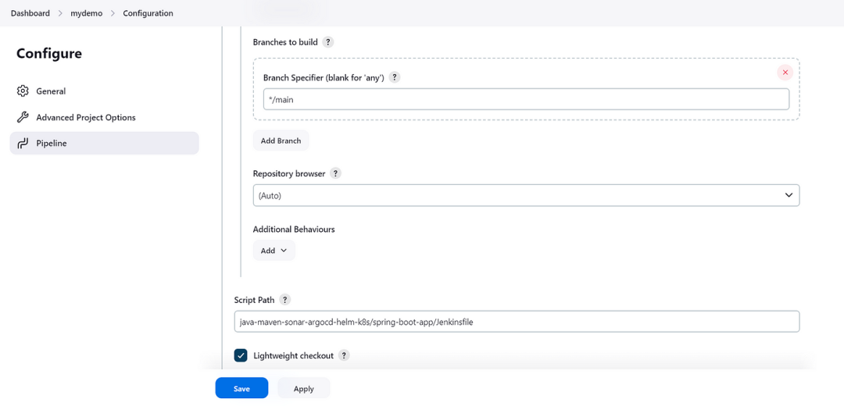Click the Branches to build label
Viewport: 844px width, 406px height.
click(x=285, y=42)
